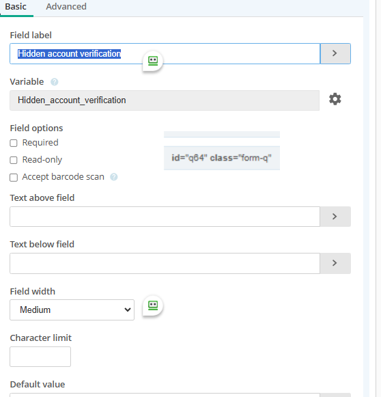381x397 pixels.
Task: Check Accept barcode scan option
Action: pyautogui.click(x=14, y=178)
